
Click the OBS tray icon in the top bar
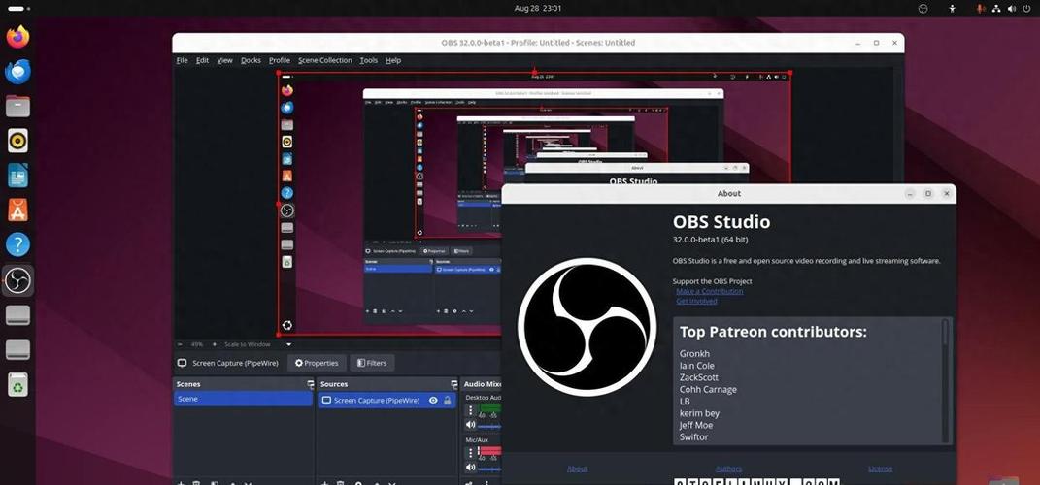point(923,9)
